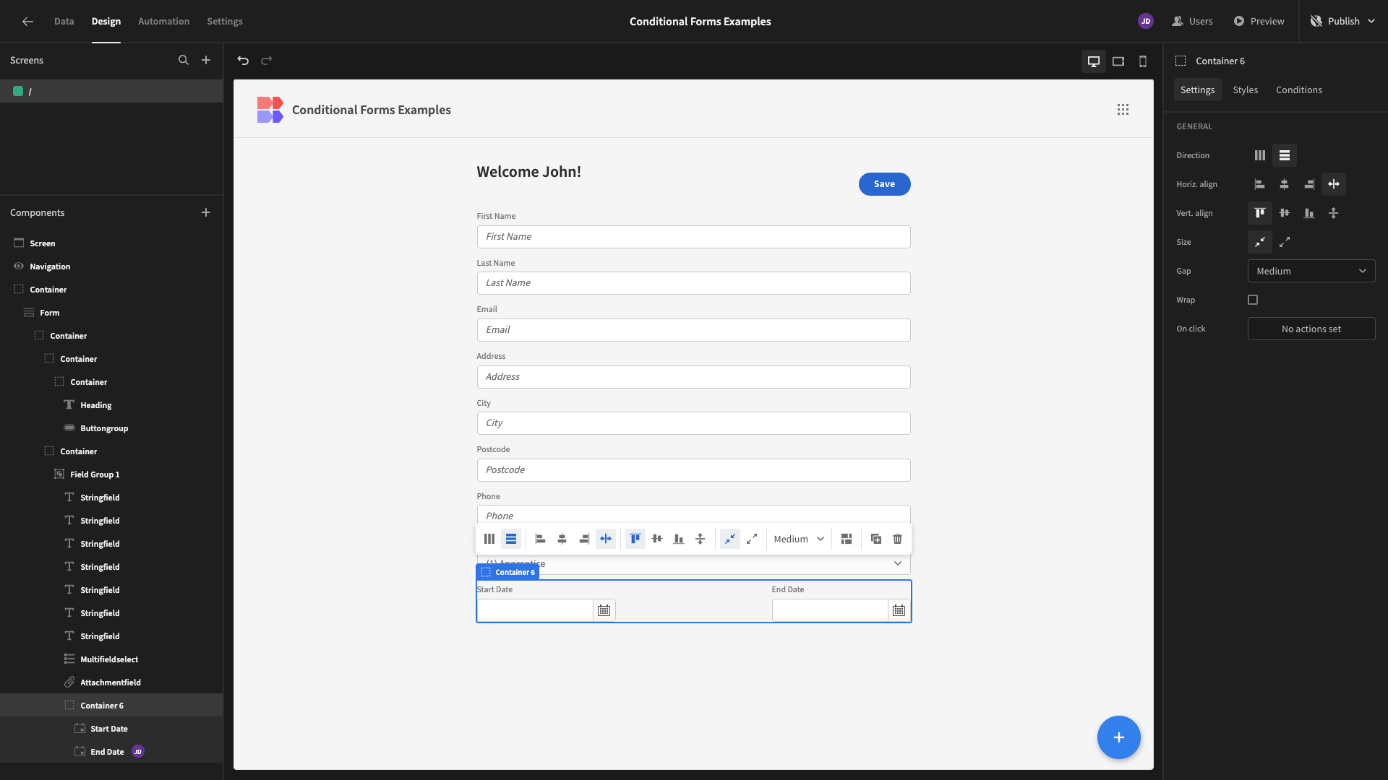
Task: Select grow size option in settings panel
Action: [x=1285, y=242]
